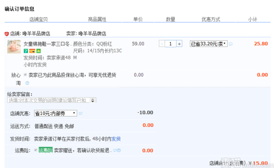The image size is (274, 168).
Task: Click the help icon after shipping insurance text
Action: 119,150
